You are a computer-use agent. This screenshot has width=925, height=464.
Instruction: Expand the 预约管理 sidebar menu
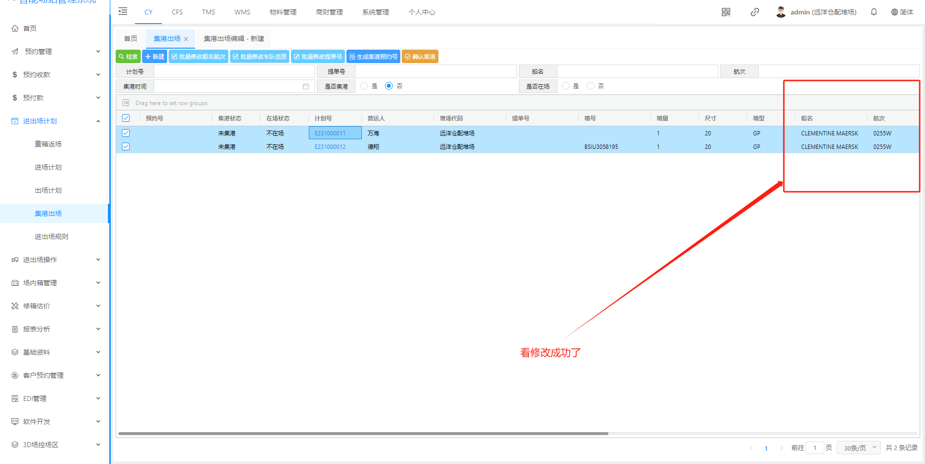(x=55, y=52)
